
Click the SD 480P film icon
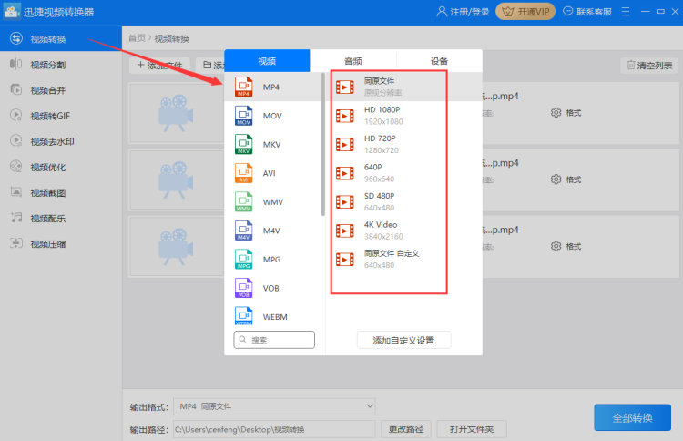click(x=345, y=202)
